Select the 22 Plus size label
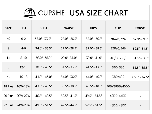Screen dimensions: 152x114 [8, 105]
